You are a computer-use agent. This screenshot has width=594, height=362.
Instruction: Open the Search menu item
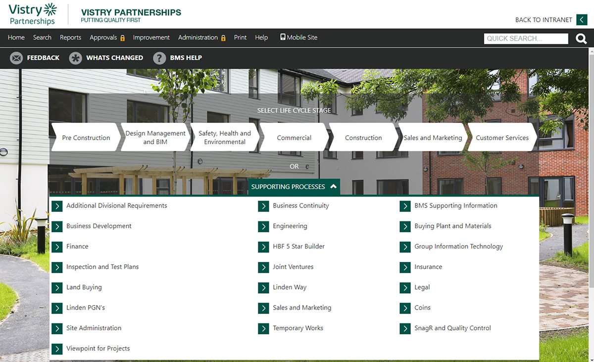[42, 38]
